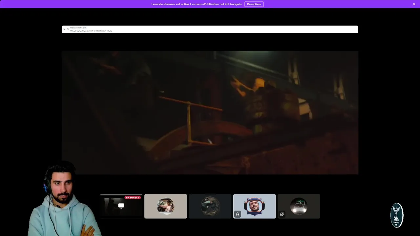Click the site settings icon beside the URL
This screenshot has width=420, height=236.
point(68,29)
